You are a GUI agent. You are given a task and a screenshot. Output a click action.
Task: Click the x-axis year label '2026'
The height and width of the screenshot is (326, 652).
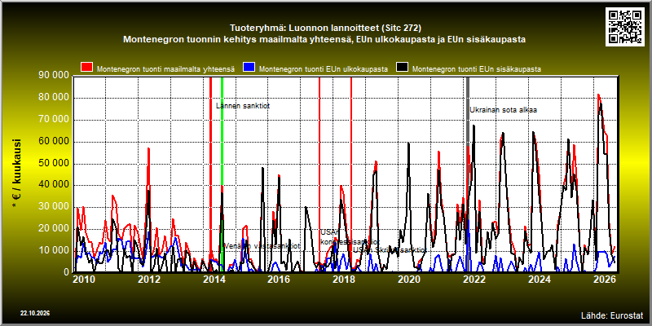[x=605, y=280]
